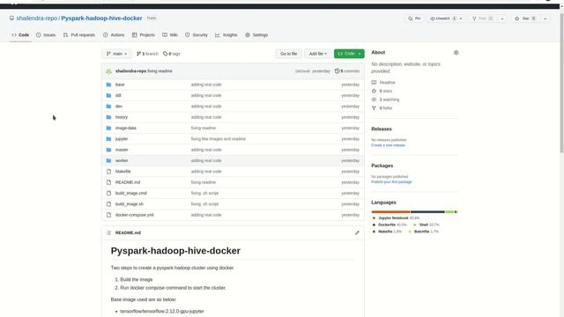Click the author avatar in commit bar

pos(108,71)
